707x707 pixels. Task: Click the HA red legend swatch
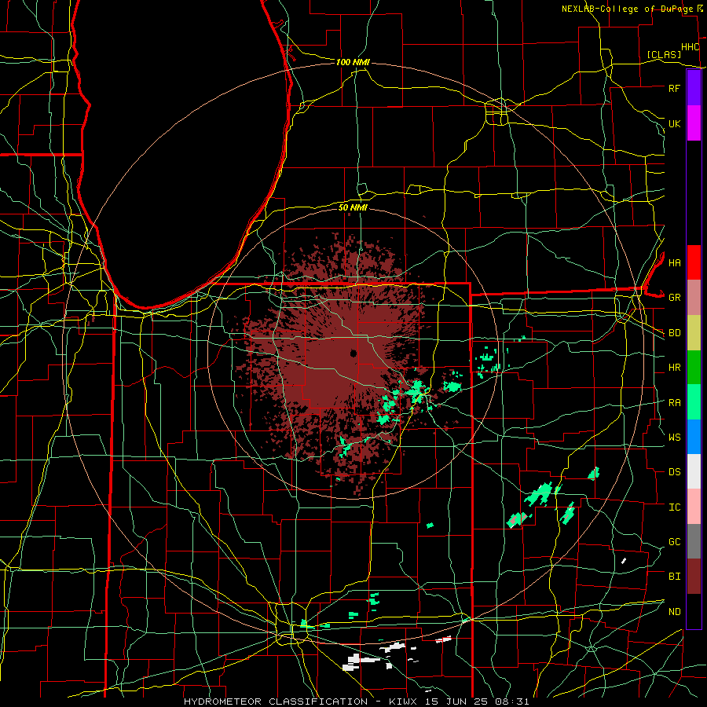[x=694, y=262]
